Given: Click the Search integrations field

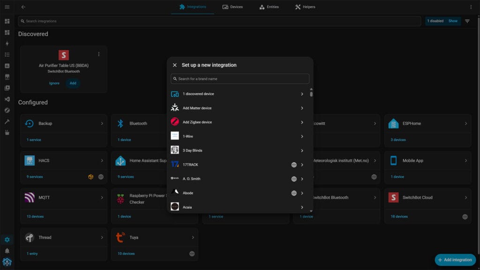Looking at the screenshot, I should pyautogui.click(x=219, y=21).
